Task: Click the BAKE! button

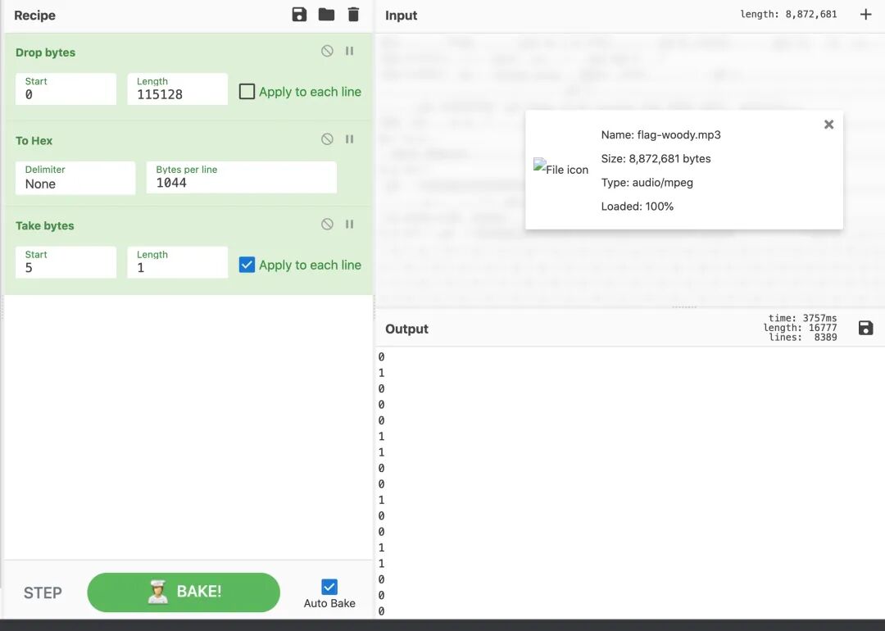Action: pos(184,592)
